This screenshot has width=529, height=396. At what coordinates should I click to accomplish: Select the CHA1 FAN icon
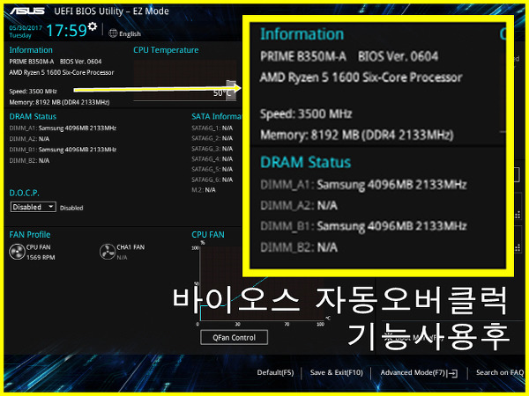coord(108,252)
